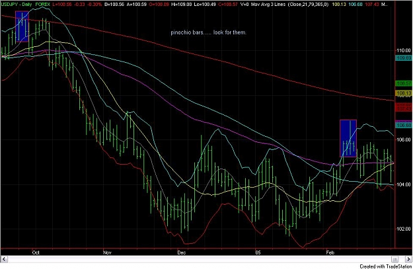The image size is (413, 269).
Task: Click the cyan 109.63 price axis marker
Action: [x=404, y=58]
